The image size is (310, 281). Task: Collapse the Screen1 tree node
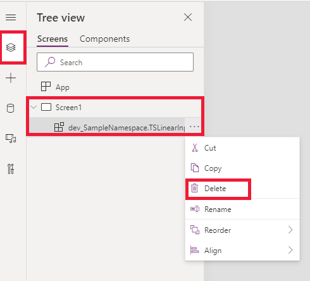(x=34, y=107)
